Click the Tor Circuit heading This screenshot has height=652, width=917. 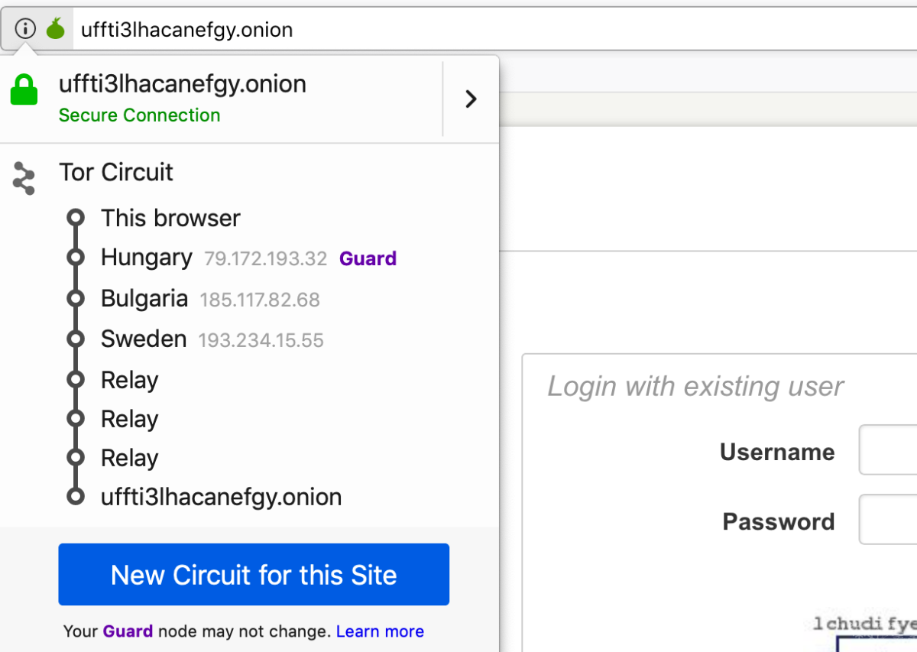tap(116, 172)
